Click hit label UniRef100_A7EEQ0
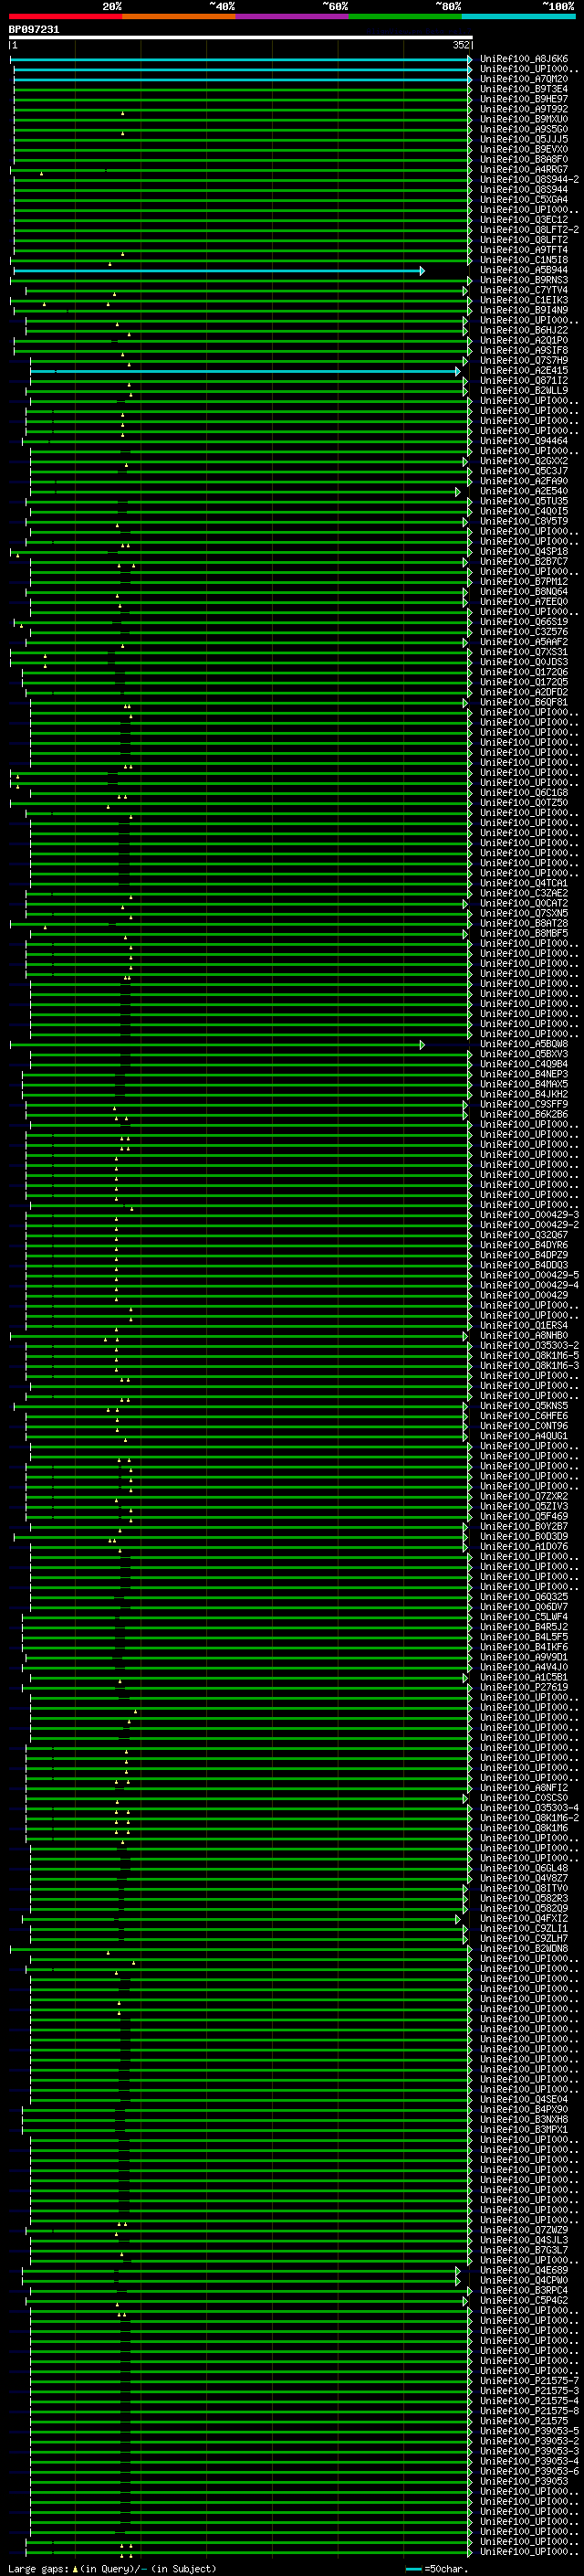This screenshot has width=584, height=2576. click(524, 602)
